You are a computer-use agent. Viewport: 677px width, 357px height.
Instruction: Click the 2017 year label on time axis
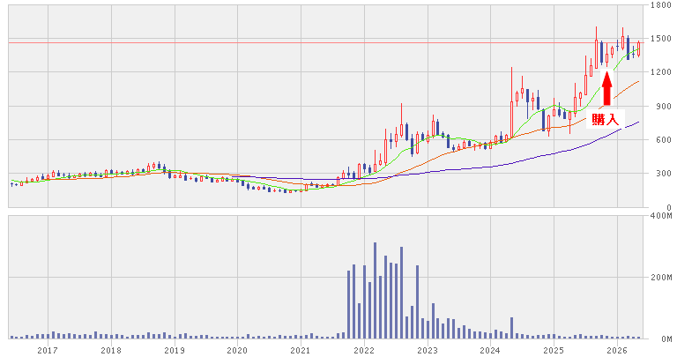click(x=48, y=351)
